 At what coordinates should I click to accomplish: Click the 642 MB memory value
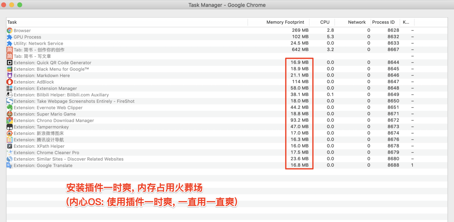pyautogui.click(x=300, y=50)
